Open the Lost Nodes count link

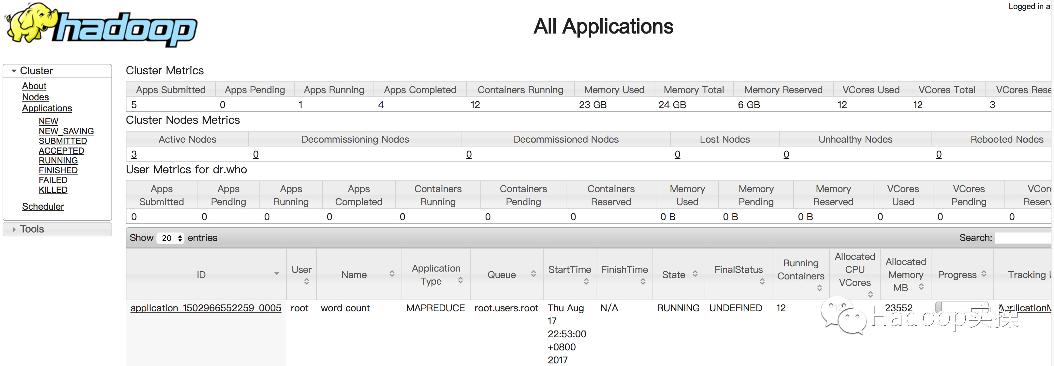pos(678,154)
